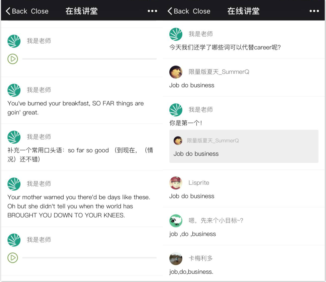Open the three-dot menu in right panel

tap(314, 11)
